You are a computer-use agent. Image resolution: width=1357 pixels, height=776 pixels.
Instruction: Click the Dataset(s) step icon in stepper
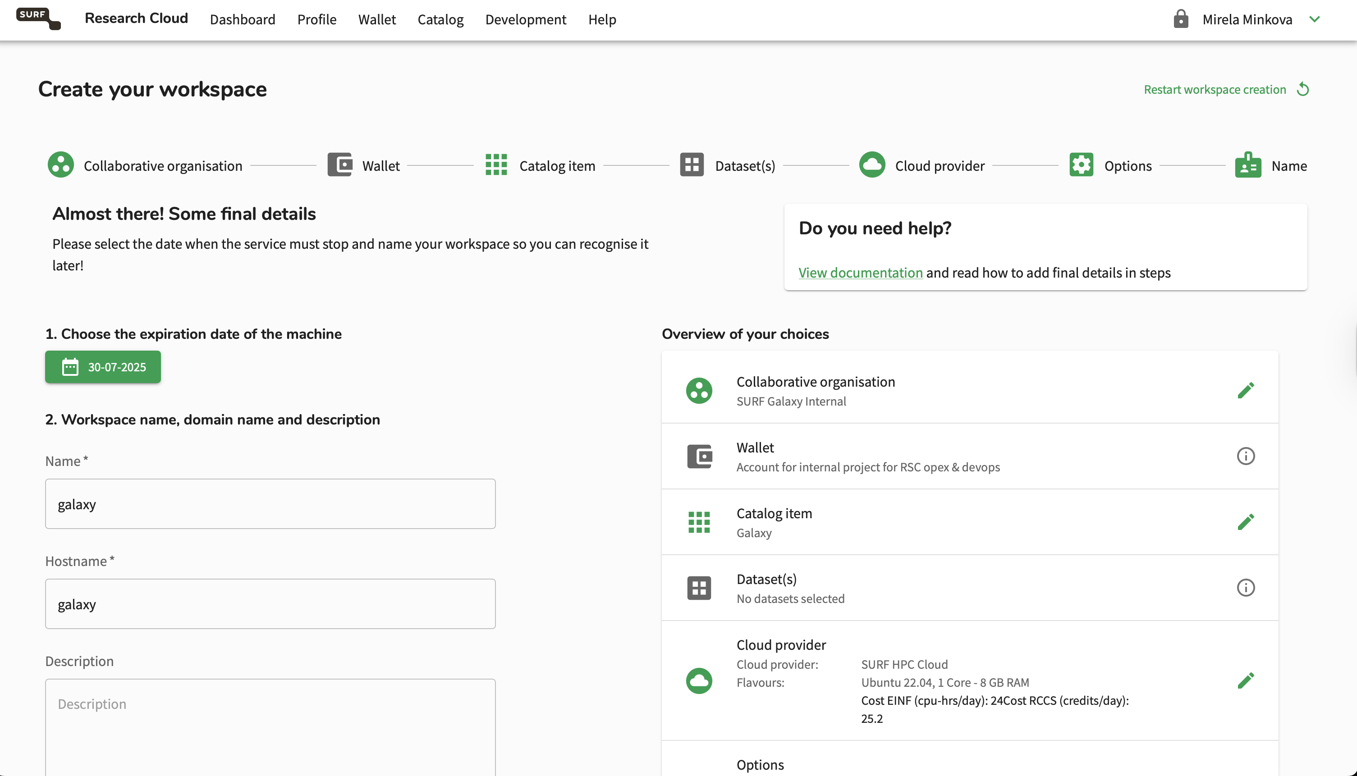692,164
